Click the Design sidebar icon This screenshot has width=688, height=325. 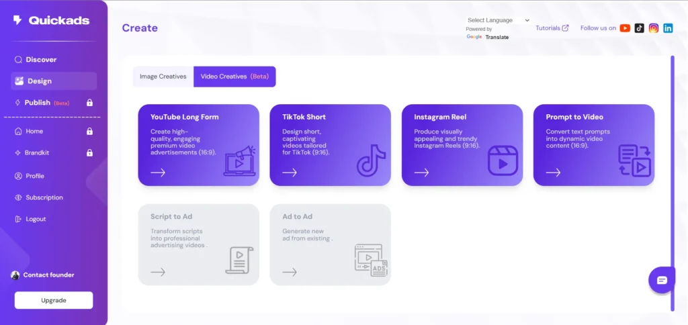click(19, 81)
